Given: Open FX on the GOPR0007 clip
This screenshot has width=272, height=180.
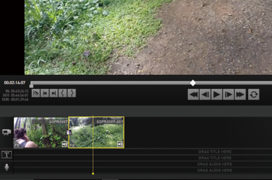Looking at the screenshot, I should 17,146.
